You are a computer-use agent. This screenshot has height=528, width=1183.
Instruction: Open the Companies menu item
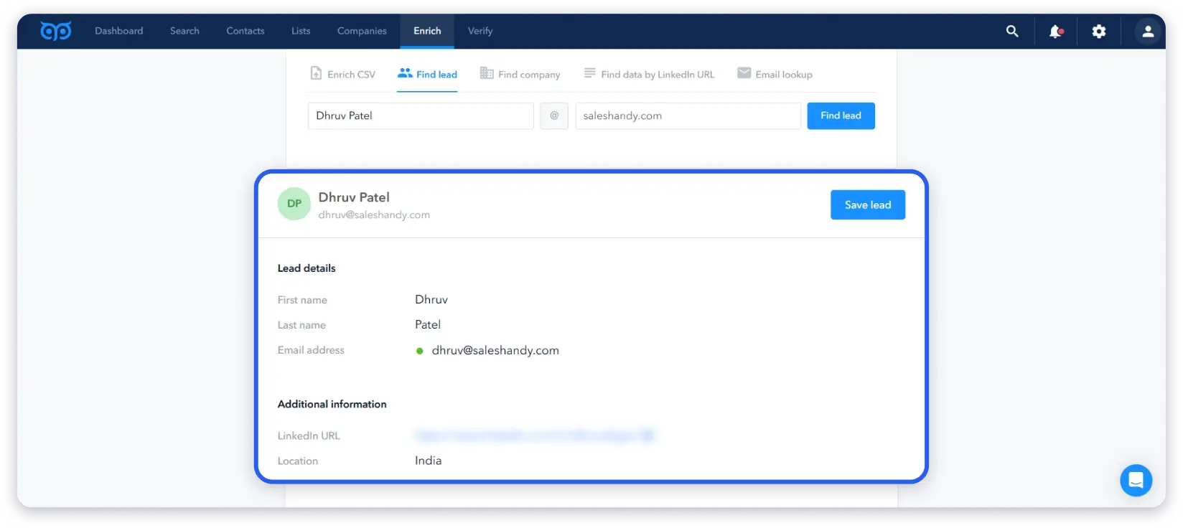(362, 31)
